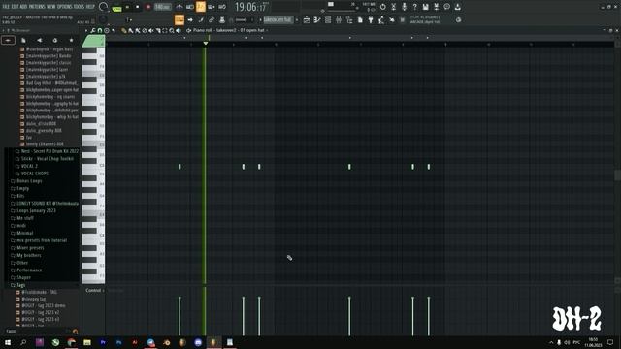Image resolution: width=621 pixels, height=349 pixels.
Task: Click the download content library icon
Action: point(457,7)
